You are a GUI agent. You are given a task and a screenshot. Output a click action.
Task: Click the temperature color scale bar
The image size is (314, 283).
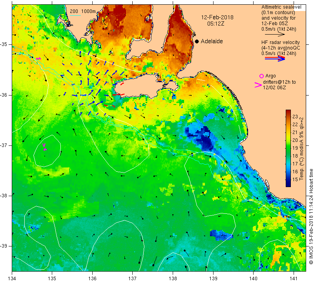288,148
